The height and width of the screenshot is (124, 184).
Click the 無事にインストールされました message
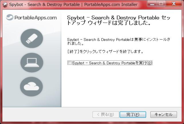(119, 41)
